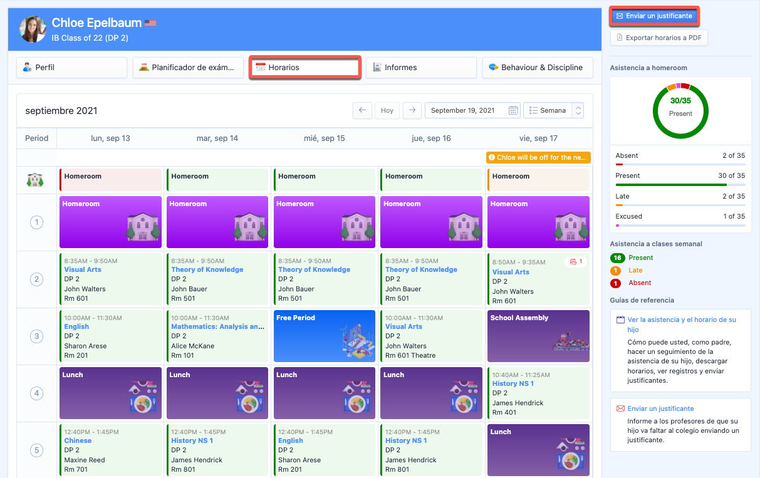This screenshot has height=478, width=760.
Task: Click the previous week arrow button
Action: tap(362, 110)
